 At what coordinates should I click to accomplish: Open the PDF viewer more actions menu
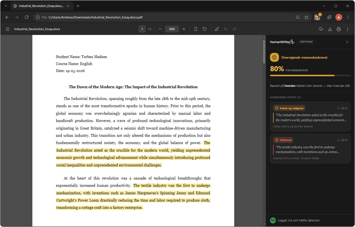pos(348,29)
